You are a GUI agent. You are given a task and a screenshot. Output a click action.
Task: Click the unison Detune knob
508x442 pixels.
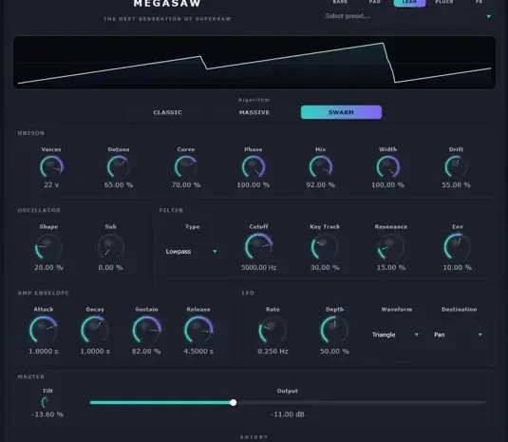pyautogui.click(x=119, y=167)
